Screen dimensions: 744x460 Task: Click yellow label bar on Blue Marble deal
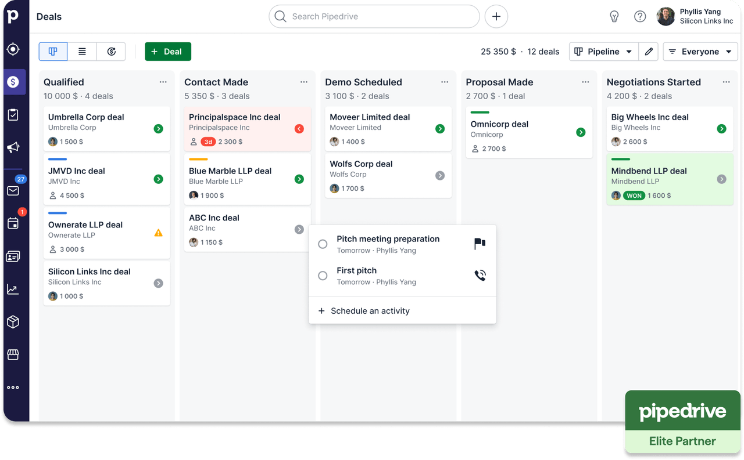pos(198,160)
